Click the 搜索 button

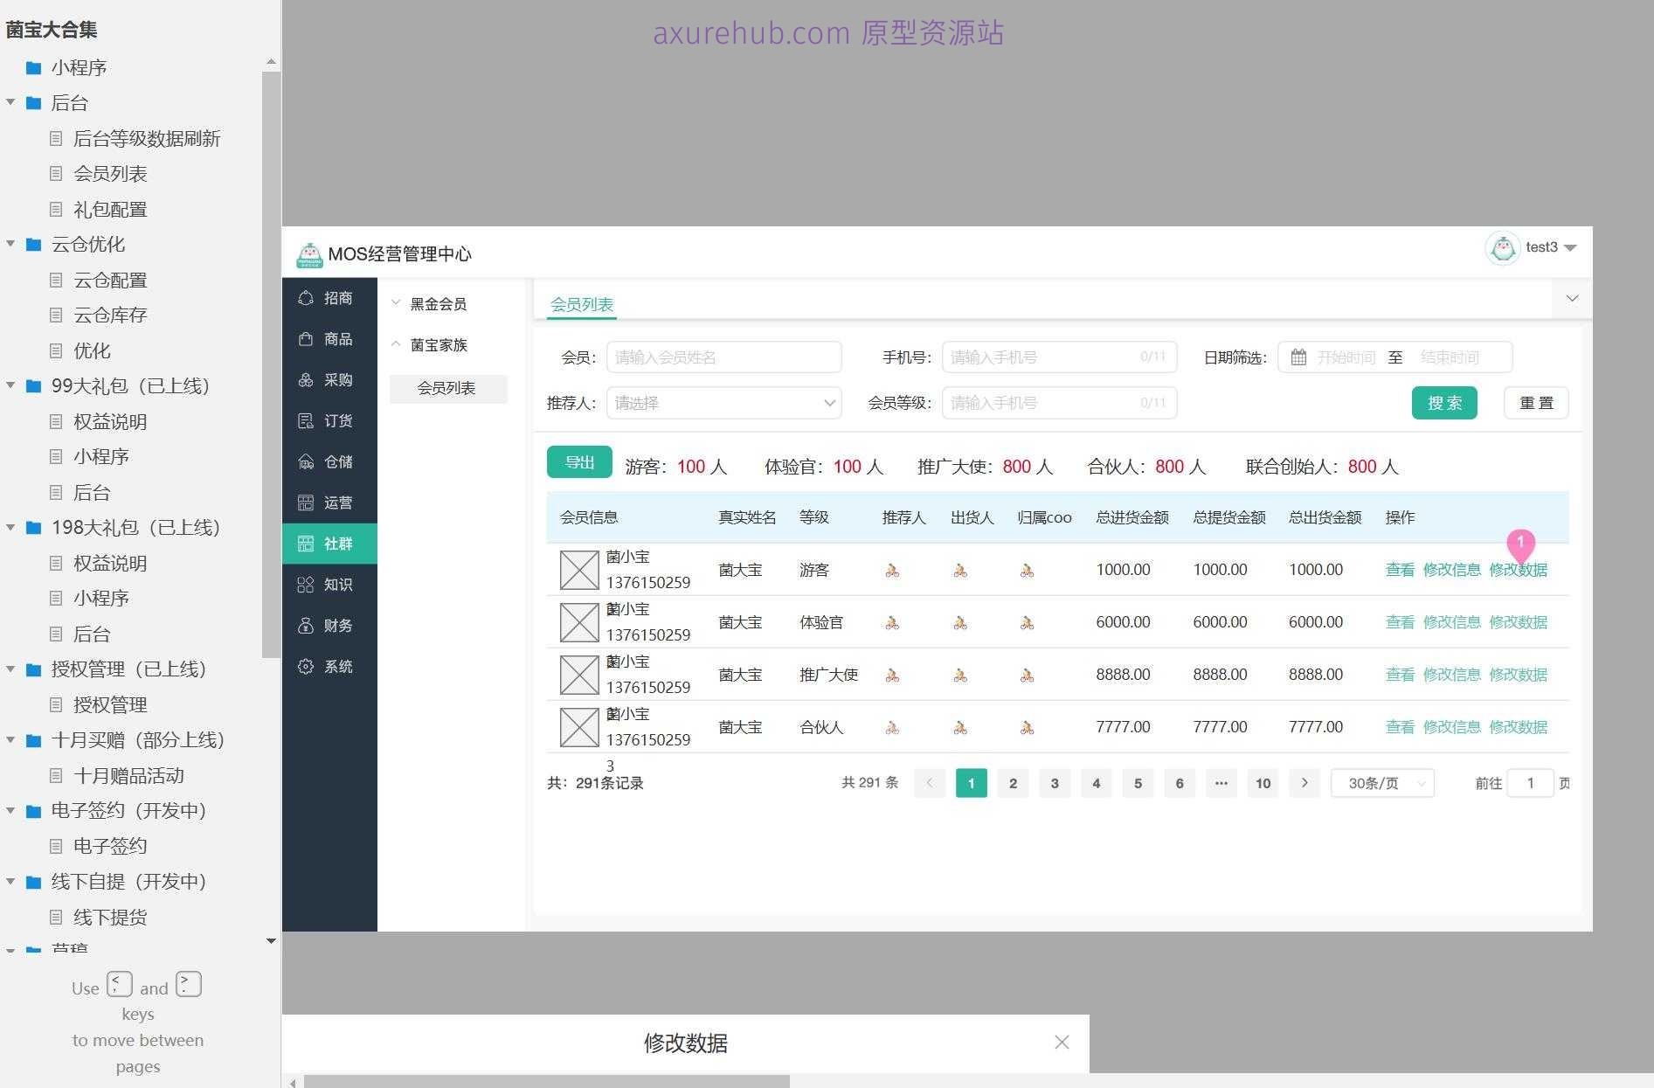(x=1443, y=403)
